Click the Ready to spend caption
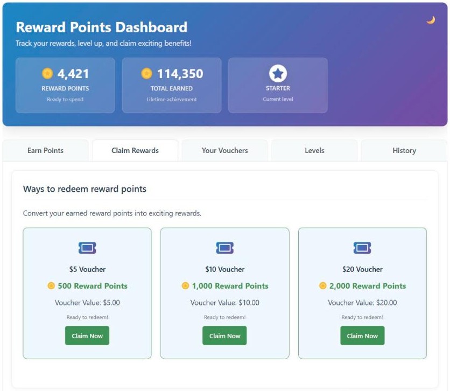This screenshot has height=391, width=450. [x=65, y=99]
